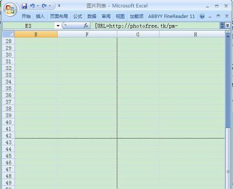Select row 35 header
This screenshot has height=189, width=233.
(8, 88)
